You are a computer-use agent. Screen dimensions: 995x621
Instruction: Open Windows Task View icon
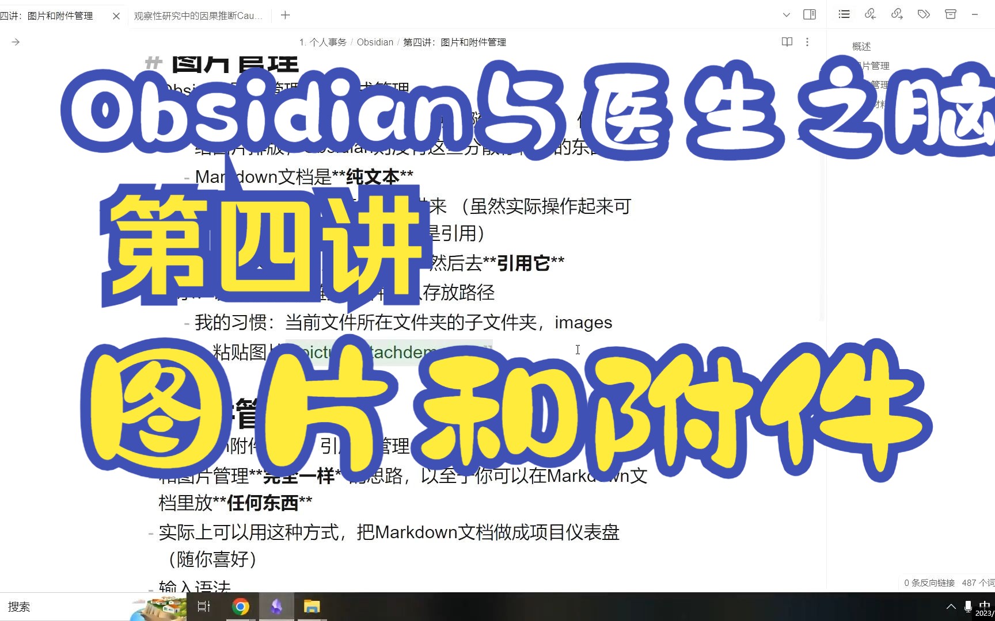[204, 607]
